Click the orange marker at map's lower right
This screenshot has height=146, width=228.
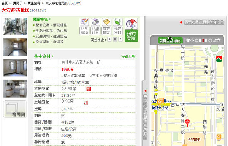point(219,137)
